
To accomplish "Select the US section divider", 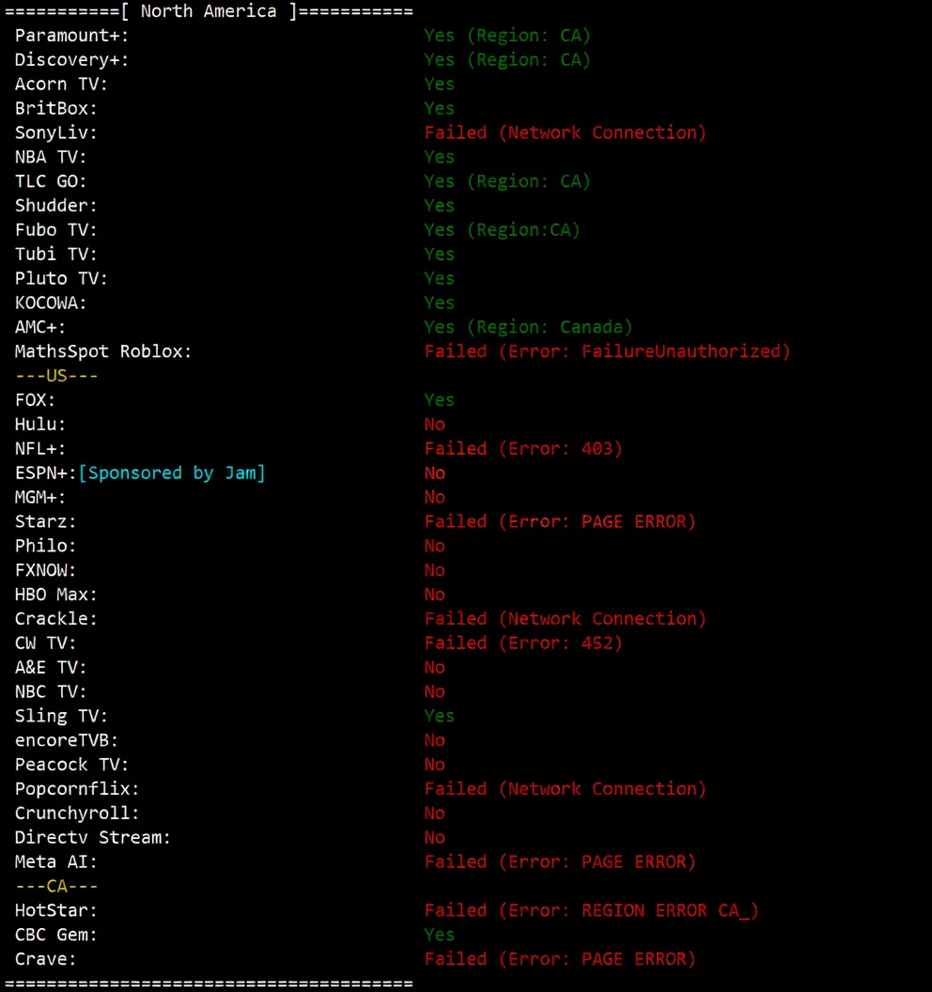I will [56, 375].
